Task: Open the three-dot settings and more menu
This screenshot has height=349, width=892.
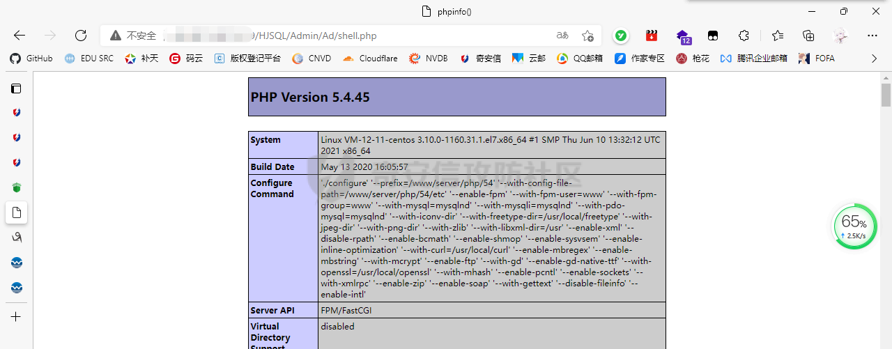Action: [872, 36]
